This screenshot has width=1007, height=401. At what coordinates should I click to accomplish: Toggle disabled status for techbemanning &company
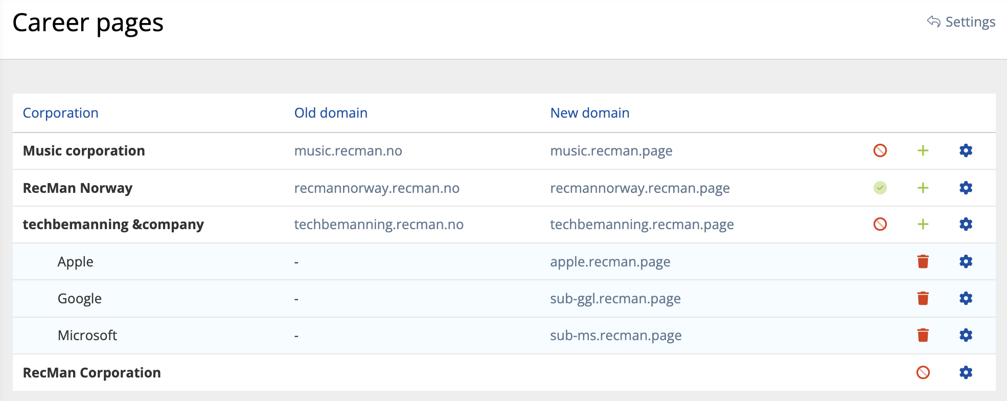click(x=880, y=224)
